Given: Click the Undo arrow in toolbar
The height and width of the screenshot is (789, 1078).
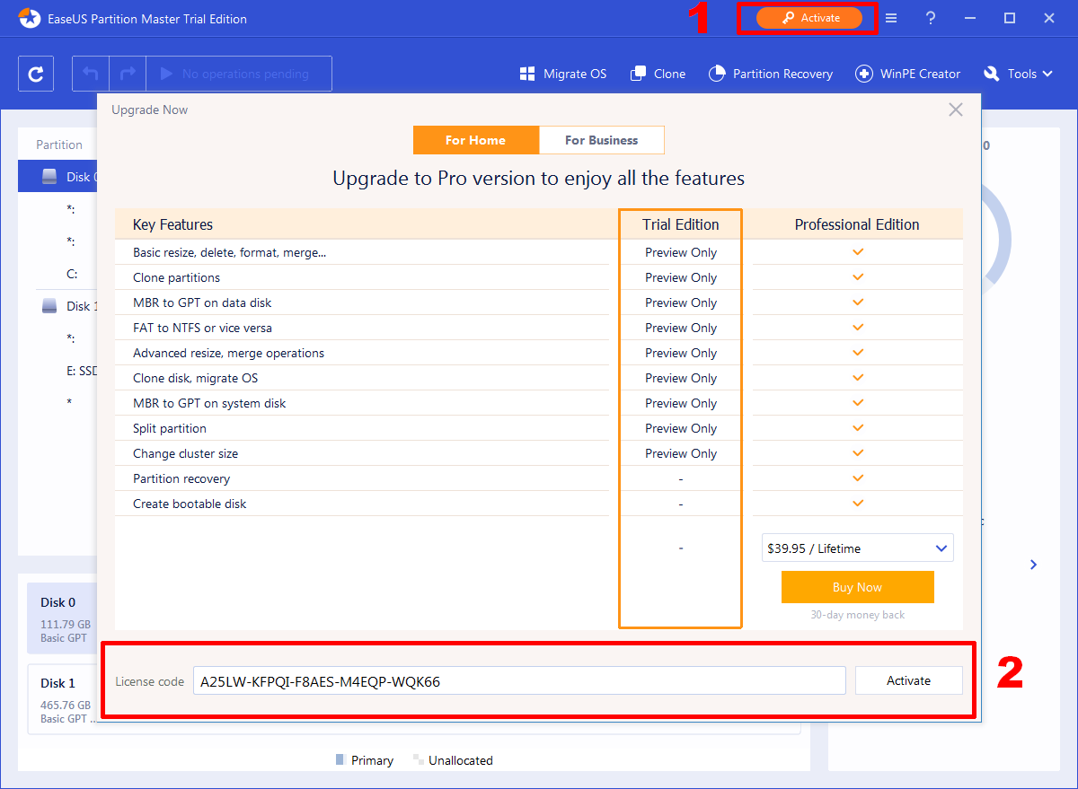Looking at the screenshot, I should [x=91, y=74].
